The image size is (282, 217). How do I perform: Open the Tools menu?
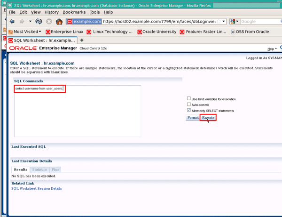pyautogui.click(x=94, y=12)
